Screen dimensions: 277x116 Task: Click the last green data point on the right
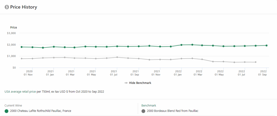click(266, 45)
